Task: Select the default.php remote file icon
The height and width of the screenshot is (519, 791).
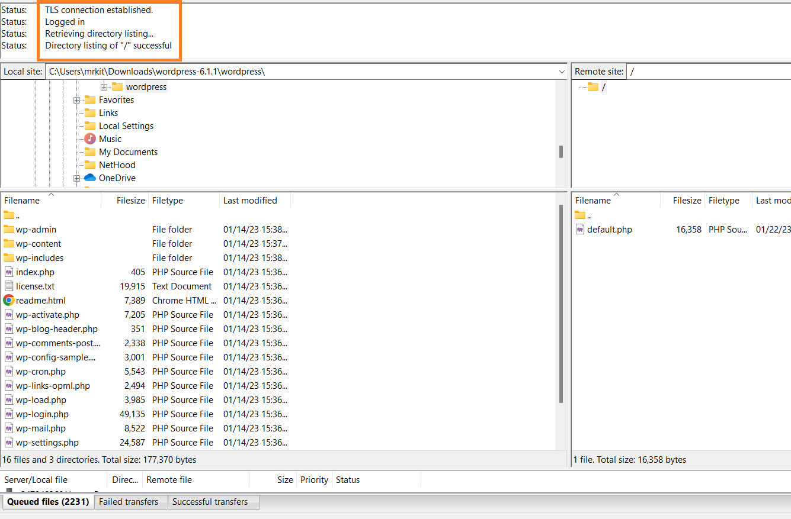Action: [x=580, y=230]
